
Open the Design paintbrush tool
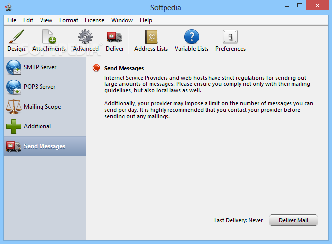(x=16, y=41)
